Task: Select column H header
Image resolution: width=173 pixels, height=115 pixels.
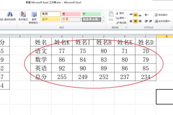Action: (x=62, y=36)
